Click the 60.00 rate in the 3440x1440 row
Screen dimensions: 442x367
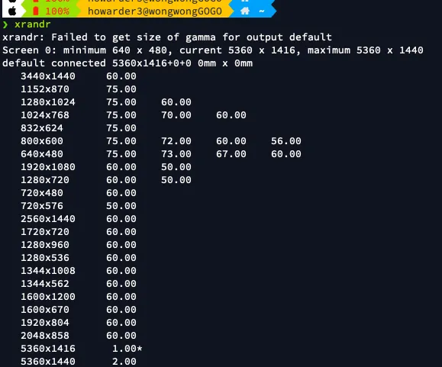121,76
